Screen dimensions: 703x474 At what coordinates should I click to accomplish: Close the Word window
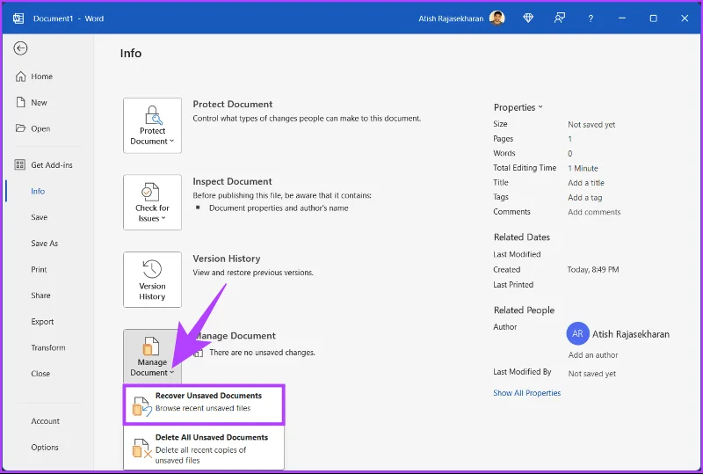coord(685,18)
